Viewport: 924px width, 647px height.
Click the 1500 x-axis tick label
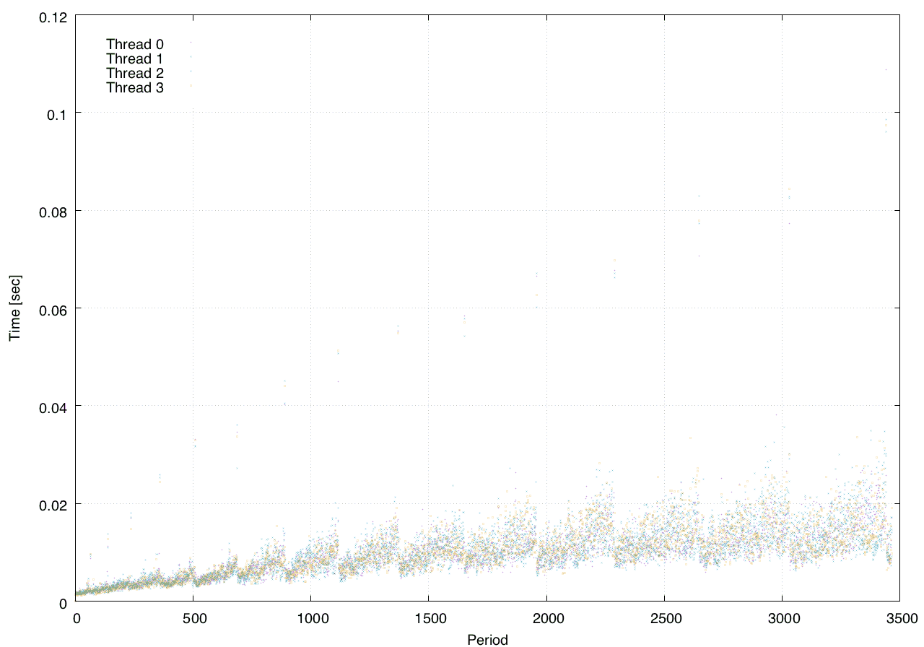click(428, 618)
